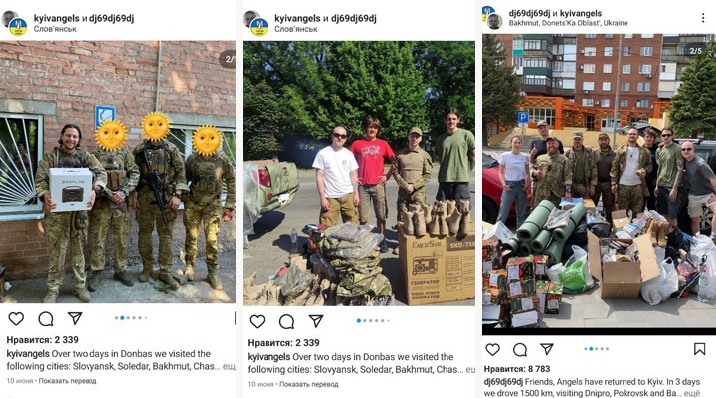Expand the dj69dj69dj caption with 'ещё'
716x398 pixels.
692,393
